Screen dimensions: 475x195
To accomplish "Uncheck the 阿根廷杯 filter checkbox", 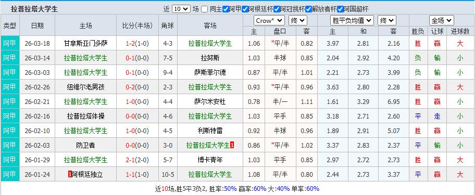I will 245,9.
